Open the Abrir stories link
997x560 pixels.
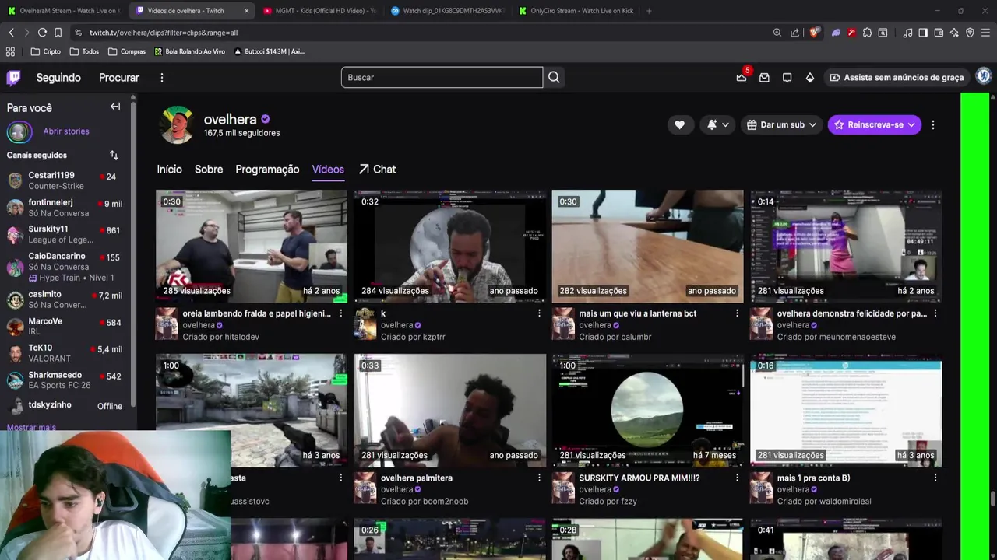(x=66, y=131)
